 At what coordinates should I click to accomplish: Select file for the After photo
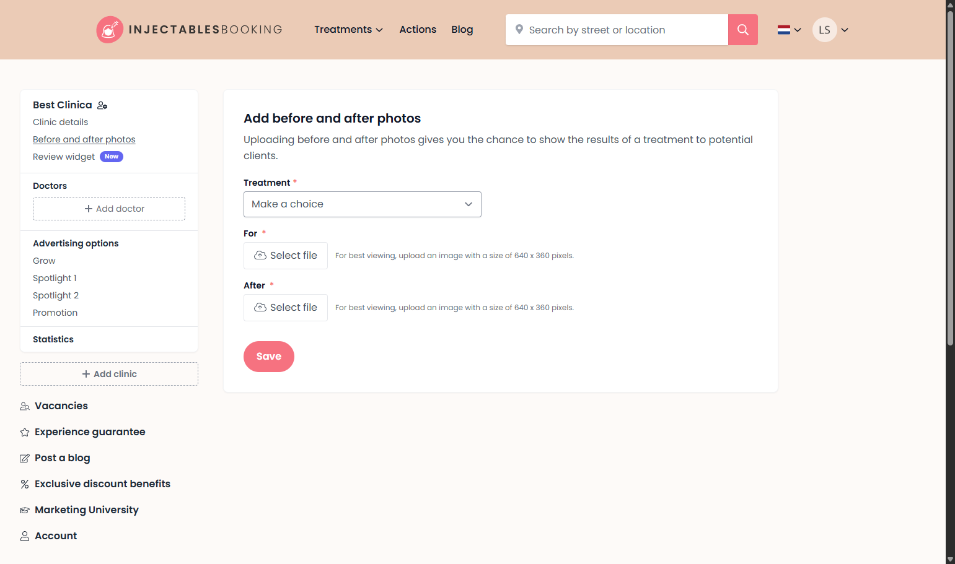tap(286, 308)
